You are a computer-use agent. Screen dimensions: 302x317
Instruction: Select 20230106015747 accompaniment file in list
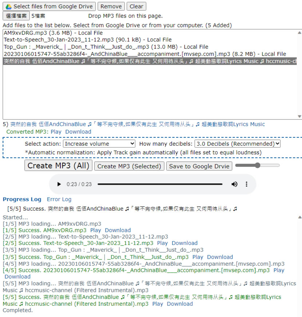click(x=150, y=54)
